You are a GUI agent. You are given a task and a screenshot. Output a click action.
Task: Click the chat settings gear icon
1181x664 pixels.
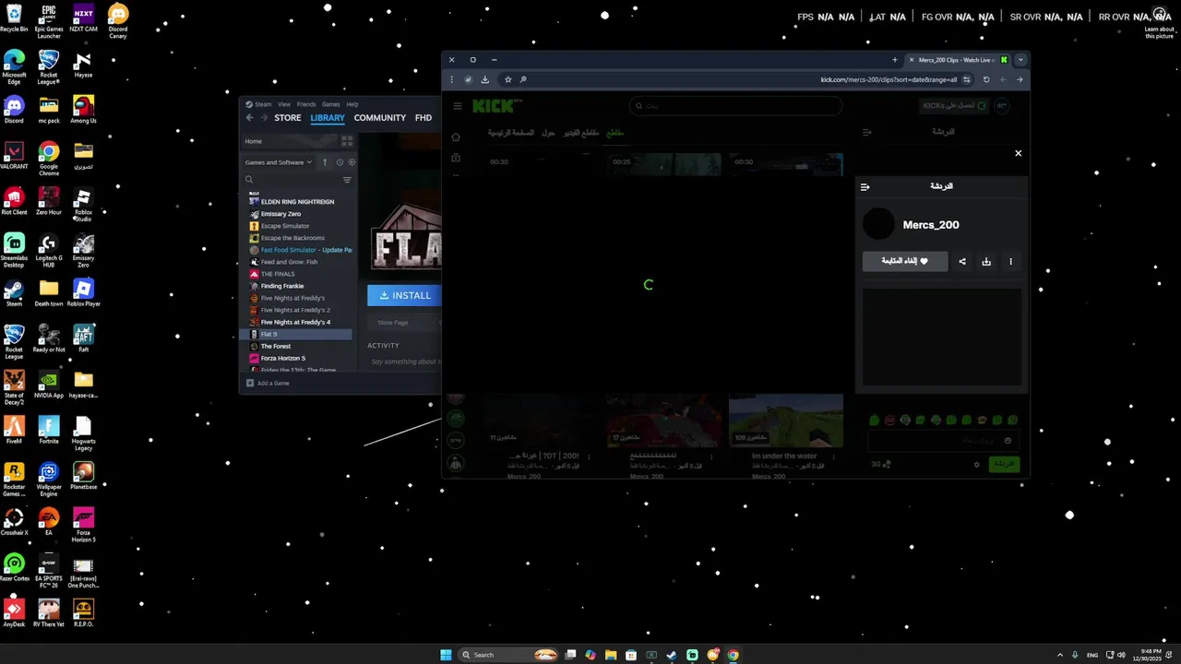pyautogui.click(x=977, y=464)
